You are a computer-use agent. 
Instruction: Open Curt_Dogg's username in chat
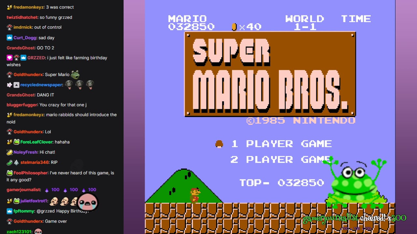click(x=25, y=38)
